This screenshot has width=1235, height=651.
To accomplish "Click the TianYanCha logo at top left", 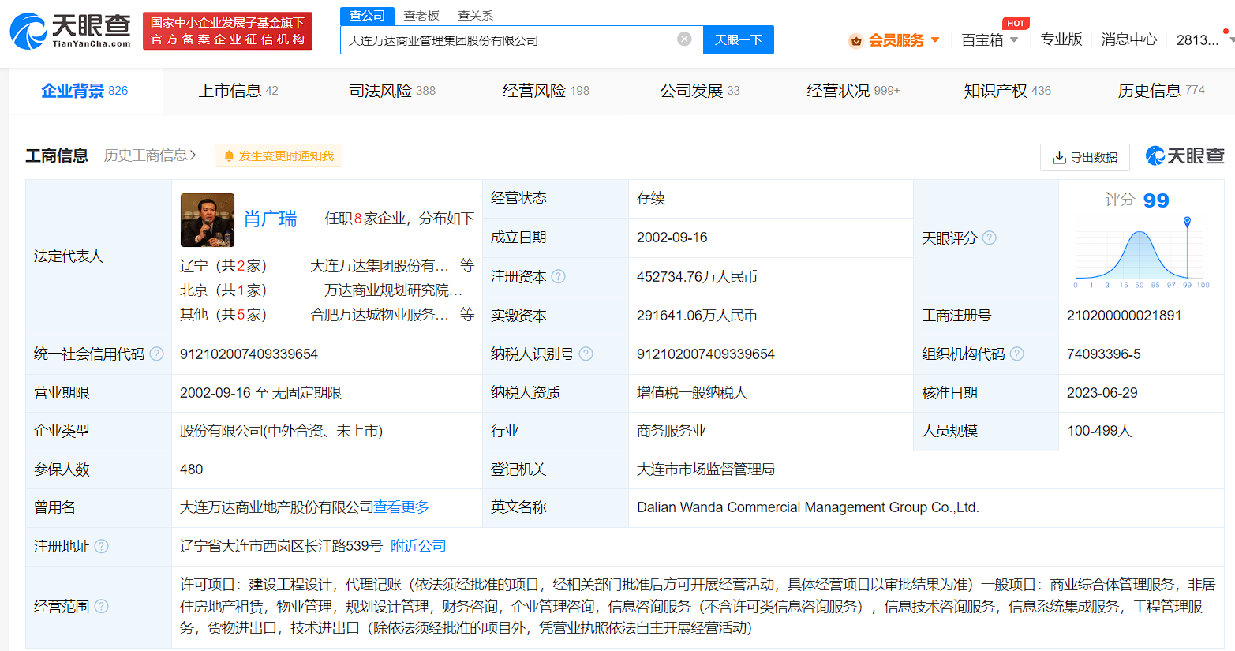I will point(70,30).
